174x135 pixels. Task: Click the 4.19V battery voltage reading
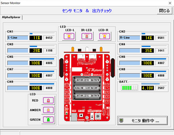coord(148,88)
